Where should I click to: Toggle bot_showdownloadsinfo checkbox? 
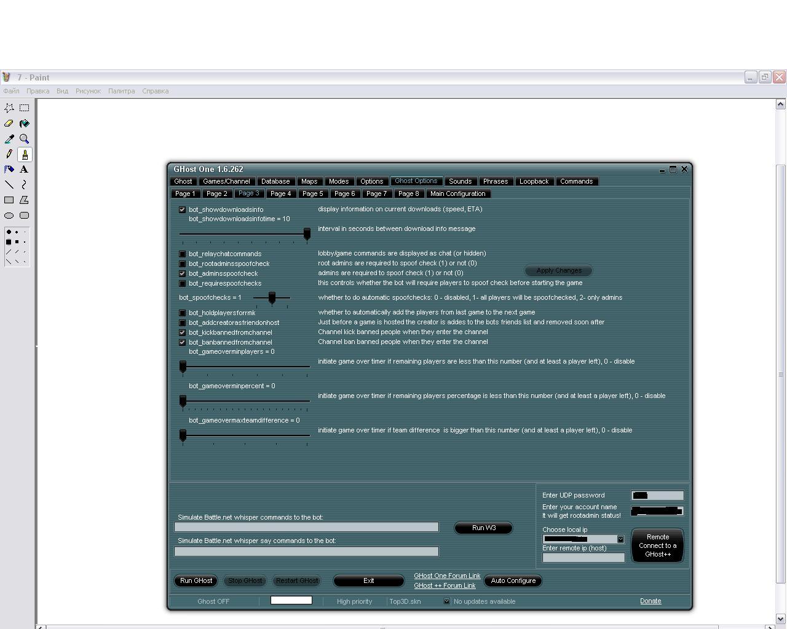click(182, 209)
